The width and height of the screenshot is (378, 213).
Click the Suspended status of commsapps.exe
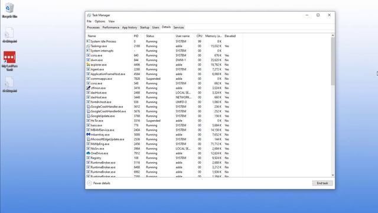(x=153, y=79)
